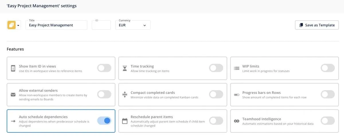Click the WIP limits list icon

pos(236,68)
